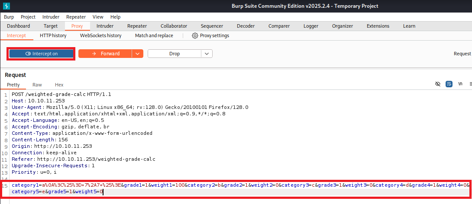Forward the intercepted request
472x204 pixels.
click(x=105, y=54)
